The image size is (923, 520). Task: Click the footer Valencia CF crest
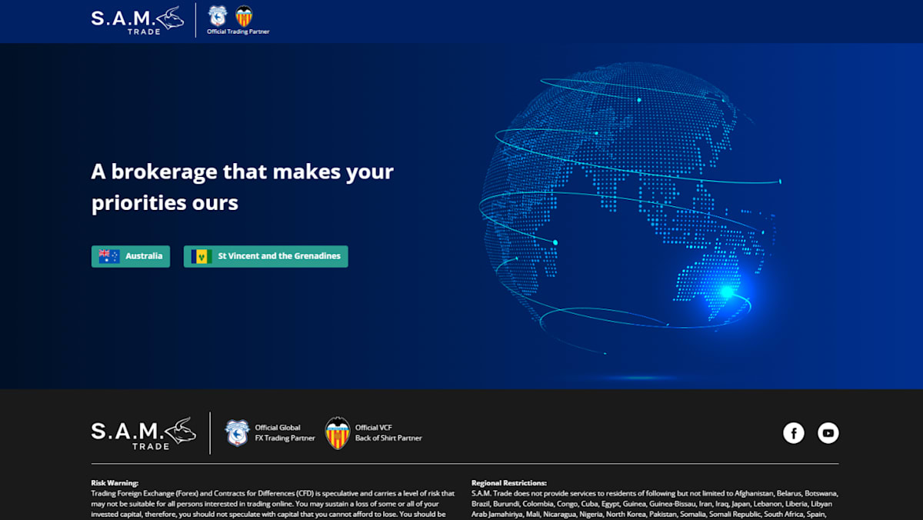pos(337,433)
